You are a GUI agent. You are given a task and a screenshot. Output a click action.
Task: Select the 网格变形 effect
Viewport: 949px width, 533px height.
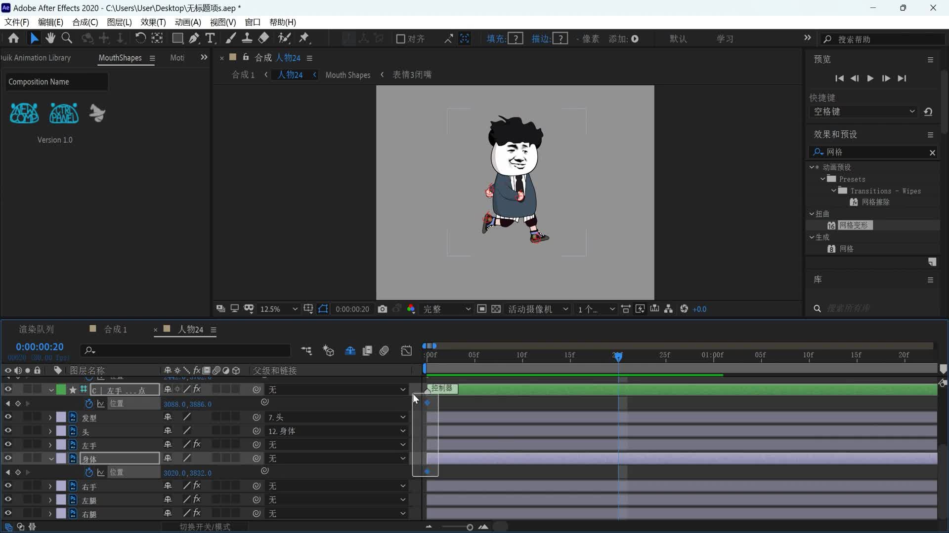[x=854, y=225]
